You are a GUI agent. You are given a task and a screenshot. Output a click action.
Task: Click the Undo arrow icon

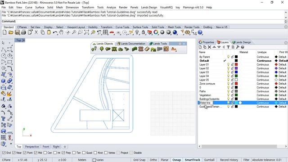click(55, 32)
